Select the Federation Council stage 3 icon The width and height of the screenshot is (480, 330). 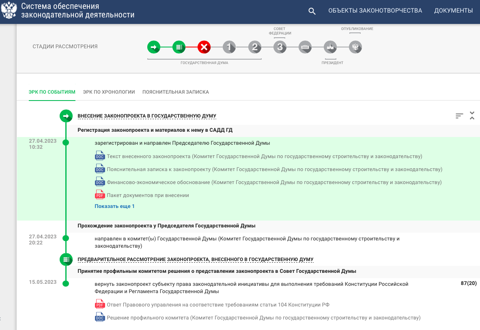[280, 47]
